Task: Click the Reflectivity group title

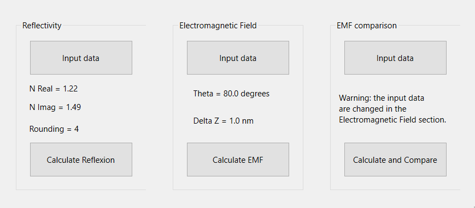Action: point(42,26)
